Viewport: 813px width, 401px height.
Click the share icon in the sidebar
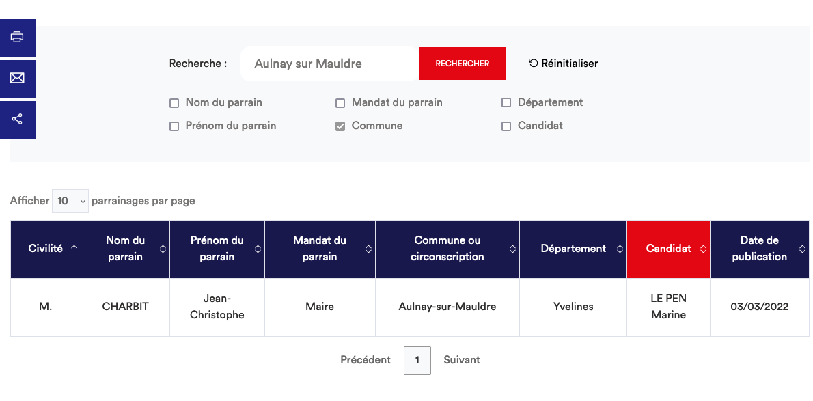17,120
